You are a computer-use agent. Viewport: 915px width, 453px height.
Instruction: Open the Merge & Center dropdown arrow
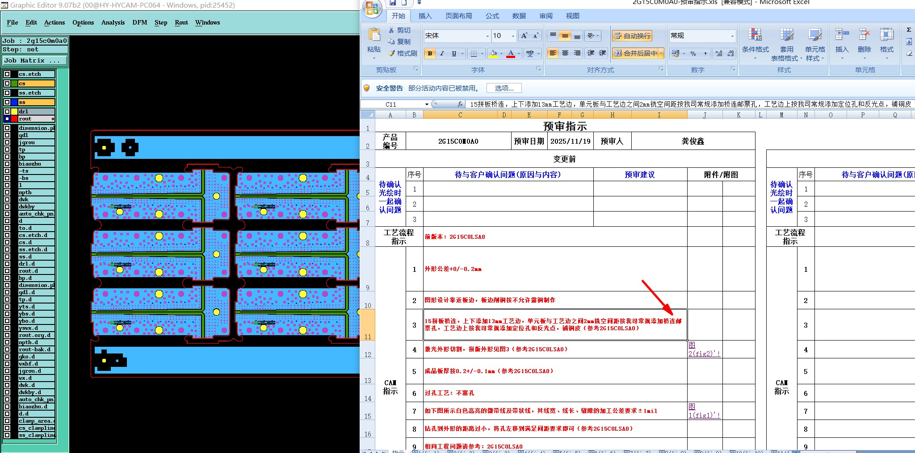[661, 54]
